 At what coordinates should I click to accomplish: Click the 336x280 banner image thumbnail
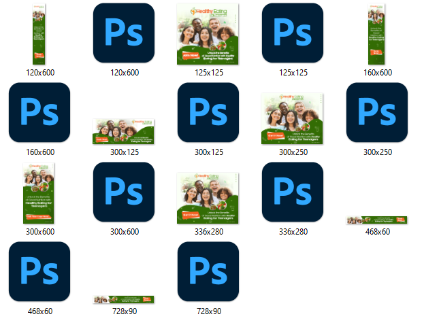[x=208, y=198]
